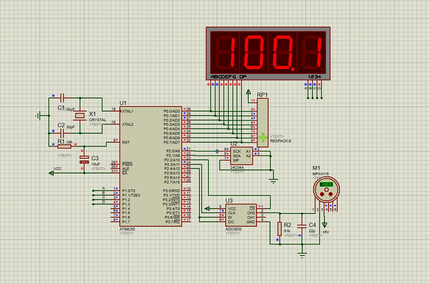Viewport: 430px width, 284px height.
Task: Click the power arrow at ADC0832 VCC pin
Action: [x=207, y=209]
